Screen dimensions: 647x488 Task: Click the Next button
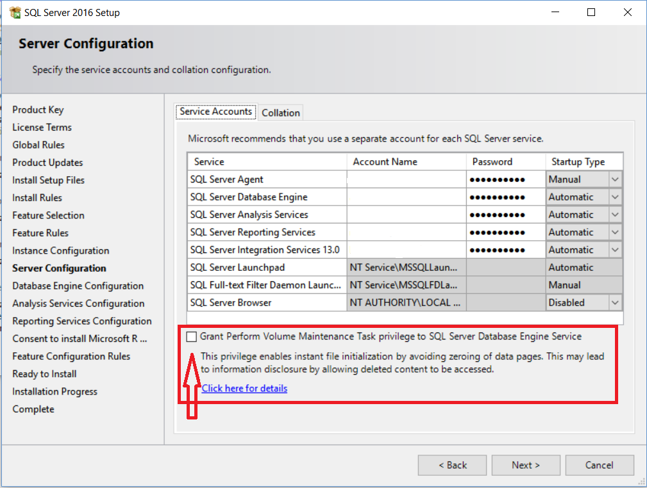tap(525, 465)
